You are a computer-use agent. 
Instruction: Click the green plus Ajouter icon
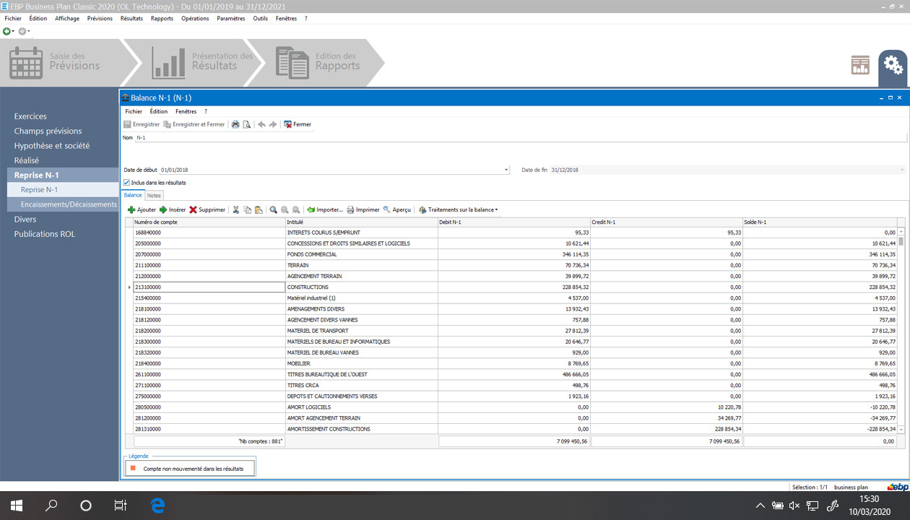(131, 209)
